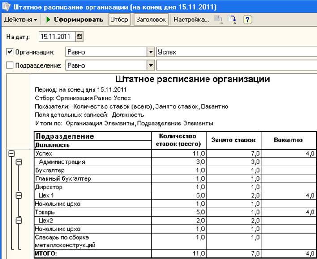Toggle the Заголовок display button
The width and height of the screenshot is (317, 259).
click(151, 20)
